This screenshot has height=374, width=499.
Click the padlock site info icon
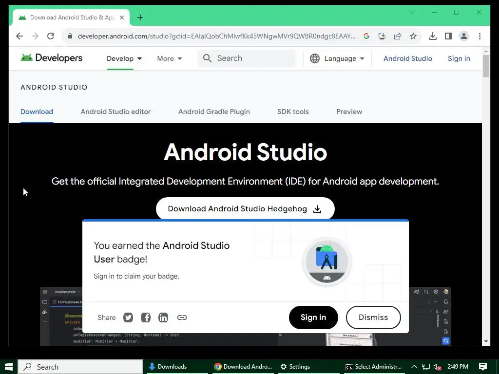coord(70,36)
